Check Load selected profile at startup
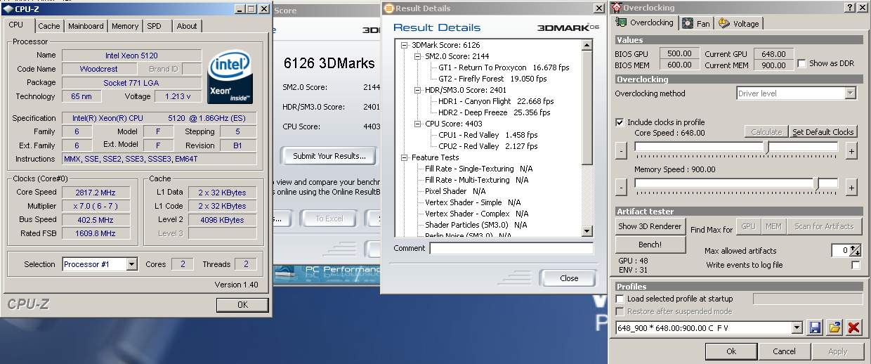This screenshot has width=871, height=364. (x=620, y=299)
